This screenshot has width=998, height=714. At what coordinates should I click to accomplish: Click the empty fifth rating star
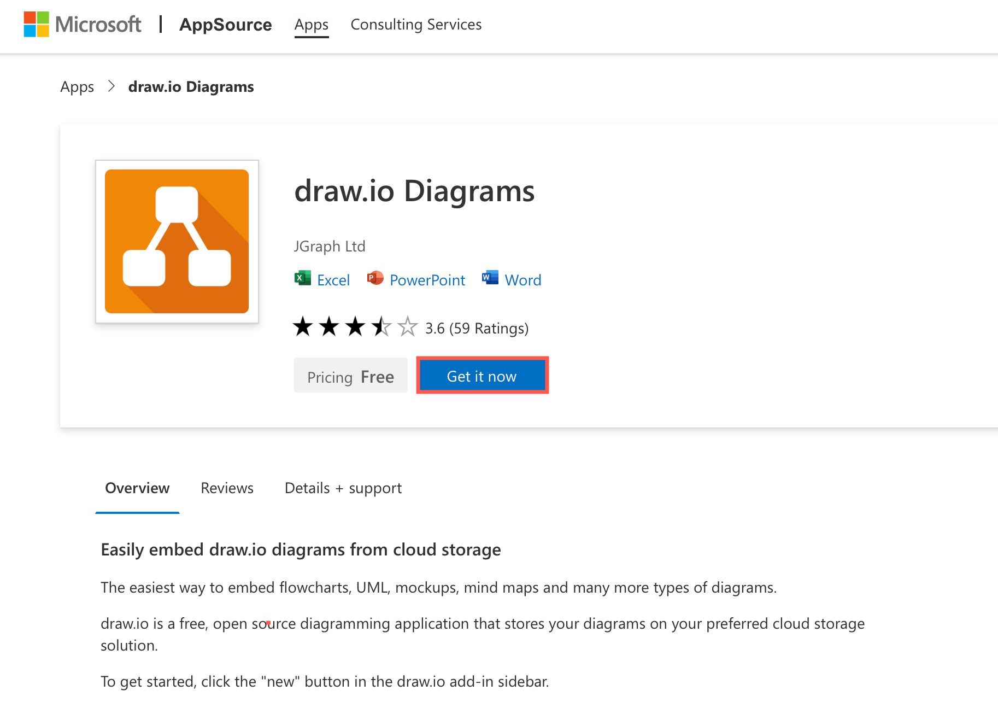pos(407,326)
